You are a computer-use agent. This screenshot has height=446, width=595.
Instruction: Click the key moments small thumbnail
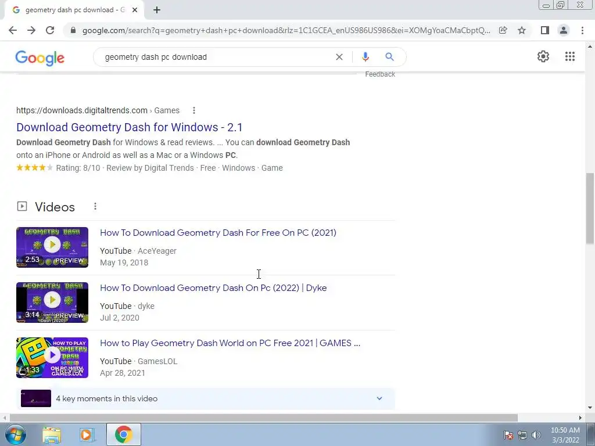pos(36,398)
